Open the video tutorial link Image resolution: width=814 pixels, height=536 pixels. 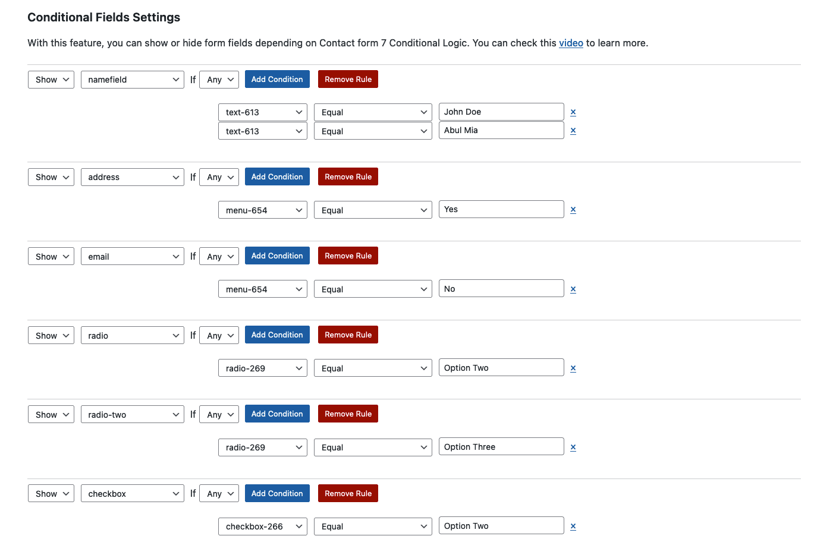point(571,43)
